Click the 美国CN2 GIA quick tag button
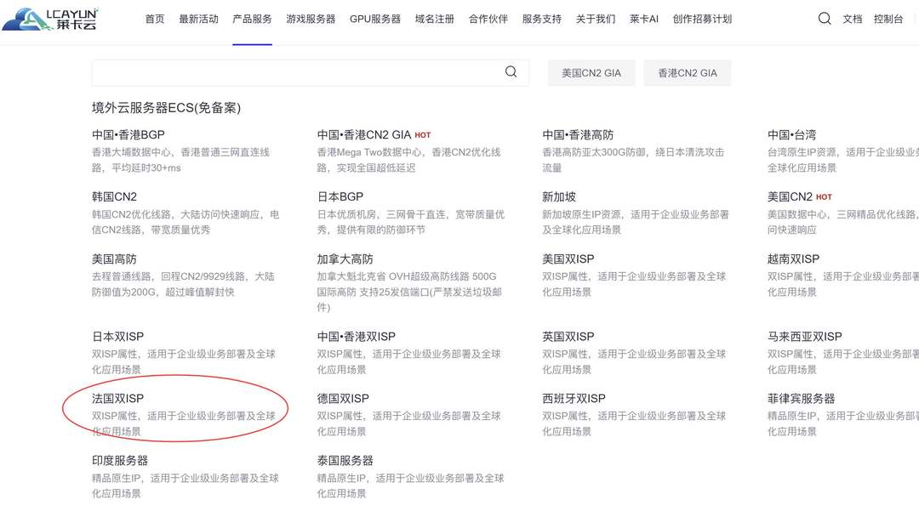919x511 pixels. (591, 73)
